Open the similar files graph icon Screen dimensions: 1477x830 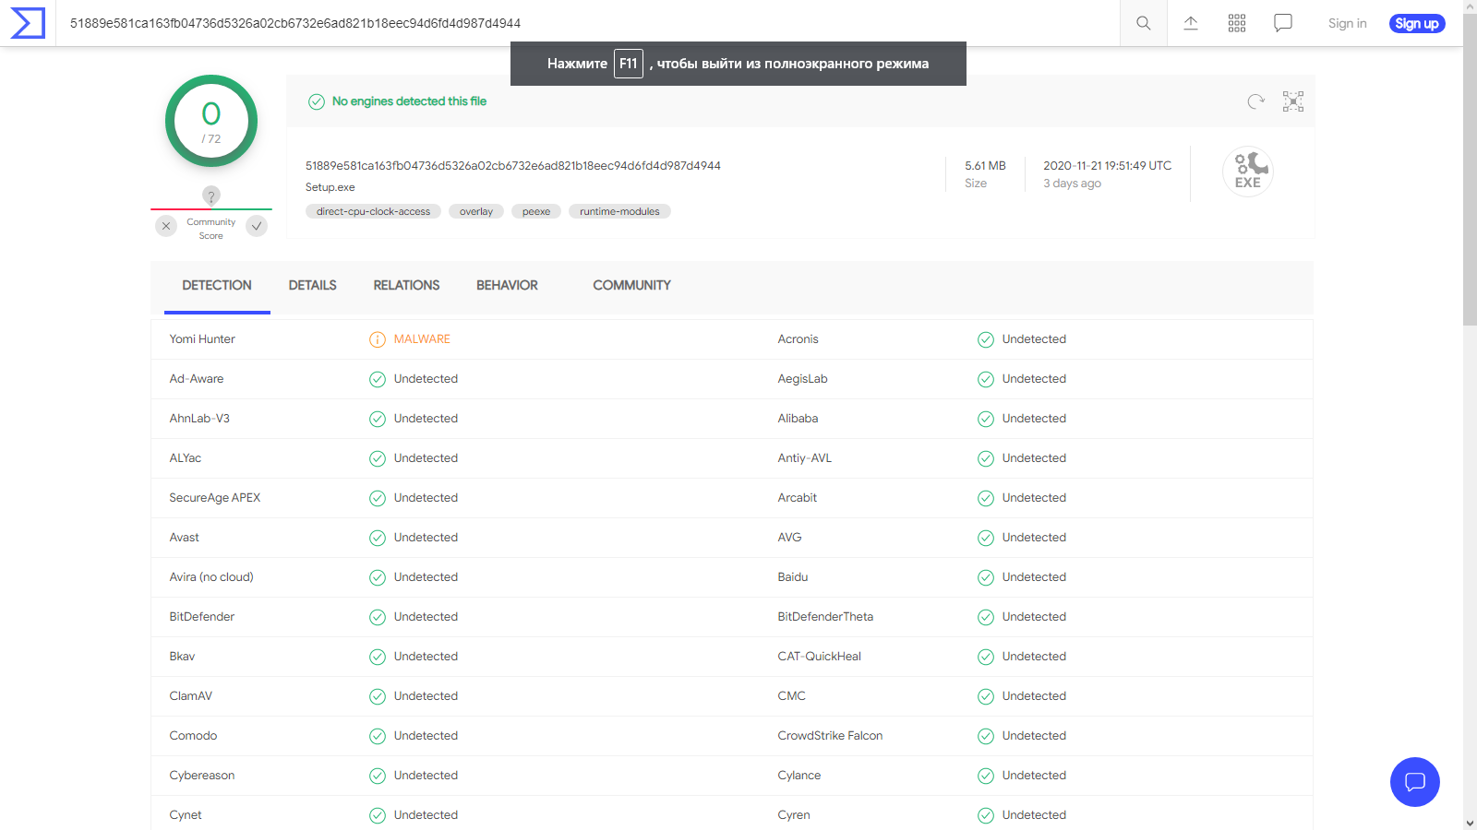click(x=1293, y=101)
